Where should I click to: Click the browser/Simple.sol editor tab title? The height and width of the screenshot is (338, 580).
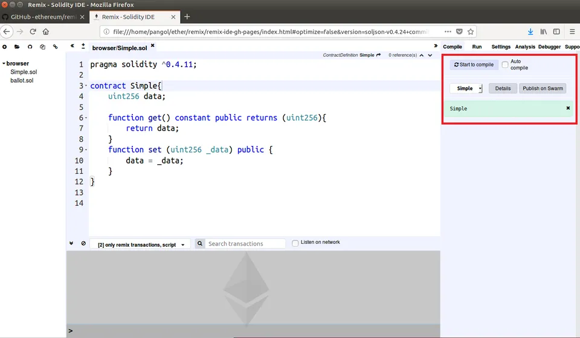pyautogui.click(x=120, y=48)
